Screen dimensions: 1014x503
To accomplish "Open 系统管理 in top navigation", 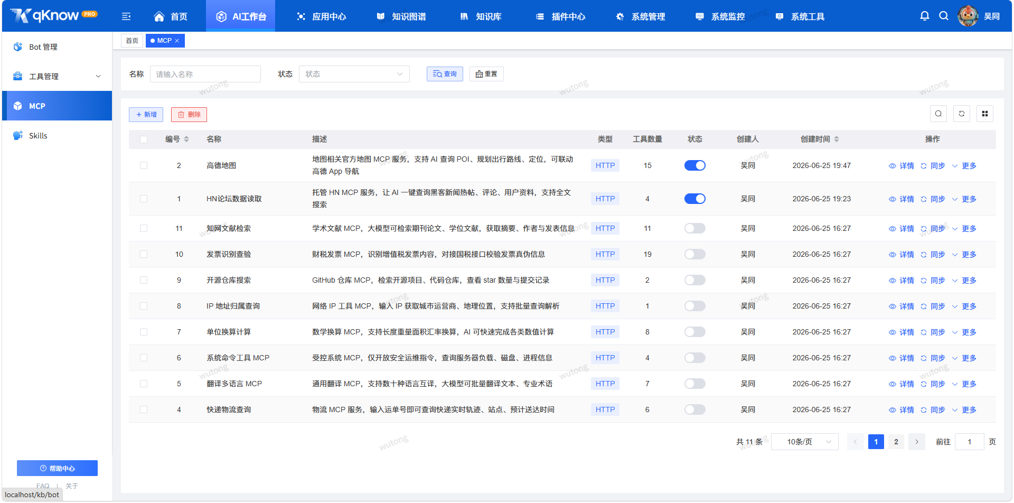I will (x=641, y=16).
